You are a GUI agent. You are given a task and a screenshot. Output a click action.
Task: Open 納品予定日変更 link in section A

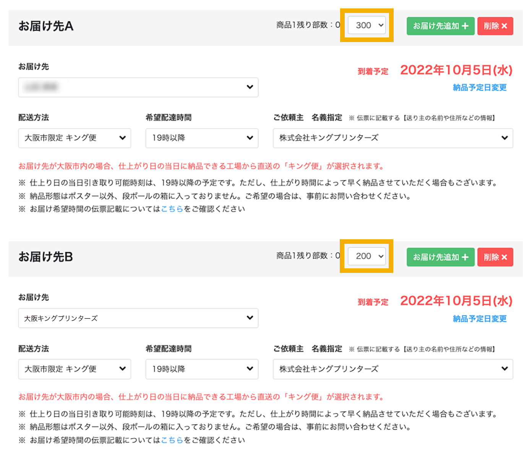click(x=480, y=88)
